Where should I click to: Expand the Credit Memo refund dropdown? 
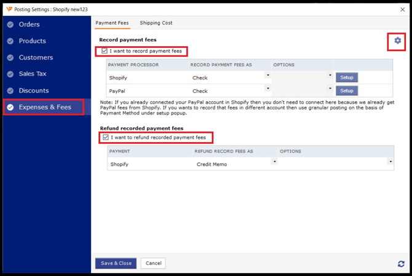[274, 162]
